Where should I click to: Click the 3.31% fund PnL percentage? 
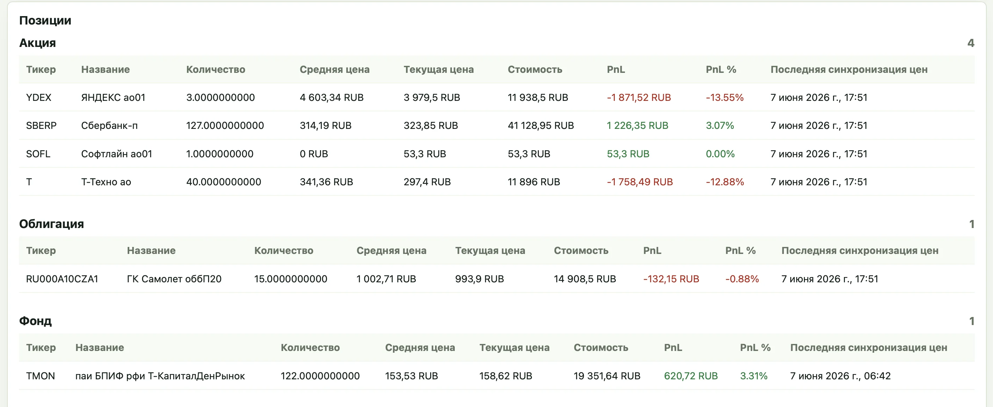[x=754, y=376]
